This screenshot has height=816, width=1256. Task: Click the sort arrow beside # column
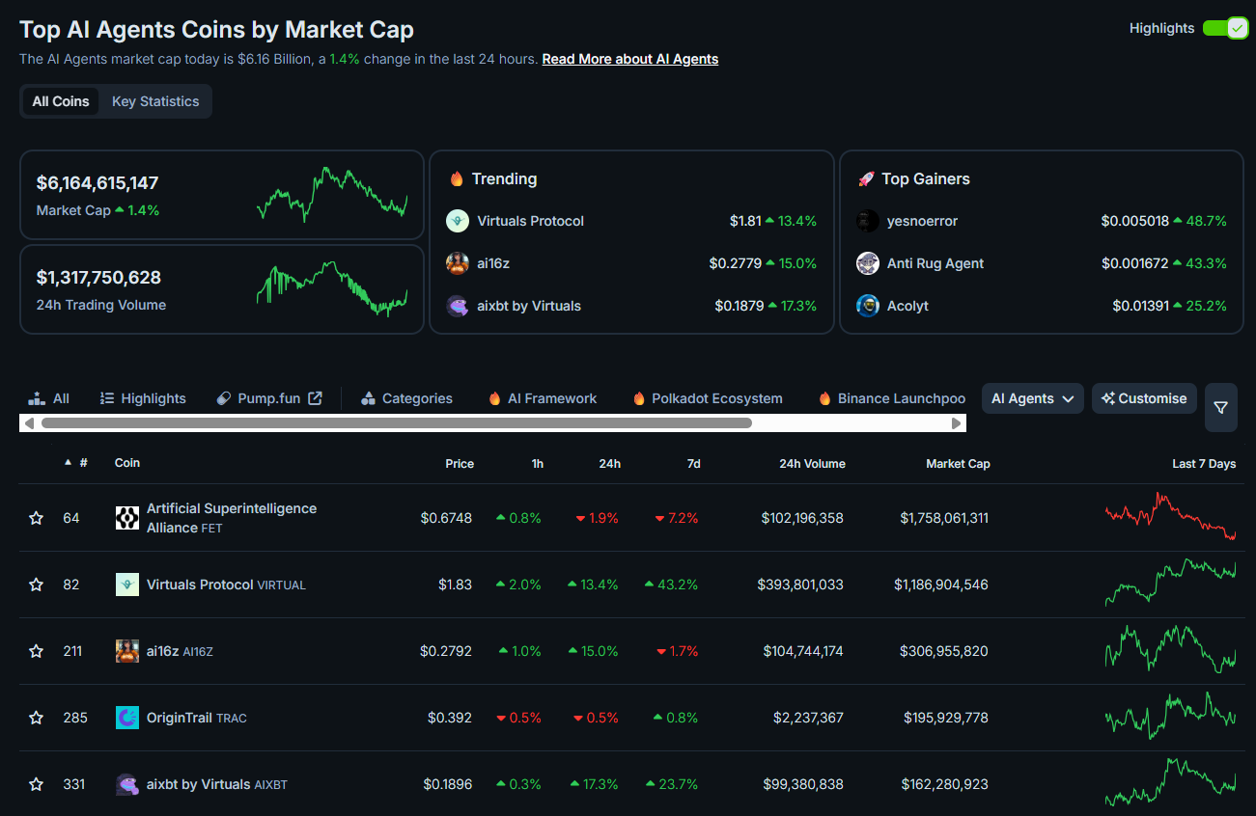point(68,463)
